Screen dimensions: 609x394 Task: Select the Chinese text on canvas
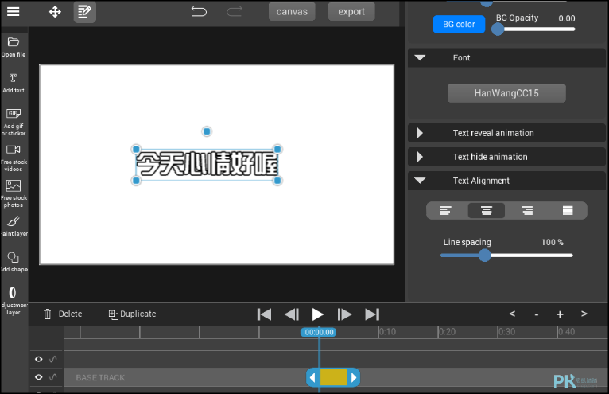tap(207, 164)
